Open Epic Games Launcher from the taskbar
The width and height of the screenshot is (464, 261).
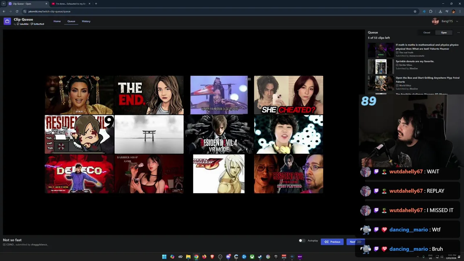[276, 257]
